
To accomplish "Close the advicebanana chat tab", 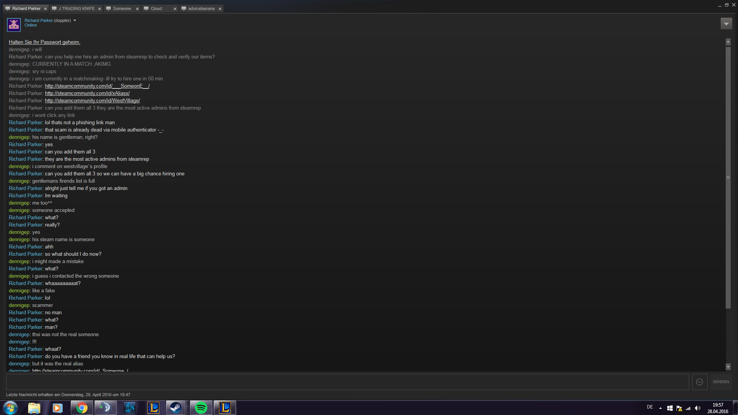I will 220,9.
